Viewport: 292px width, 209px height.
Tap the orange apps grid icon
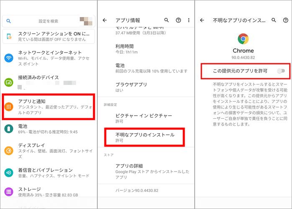click(x=9, y=107)
